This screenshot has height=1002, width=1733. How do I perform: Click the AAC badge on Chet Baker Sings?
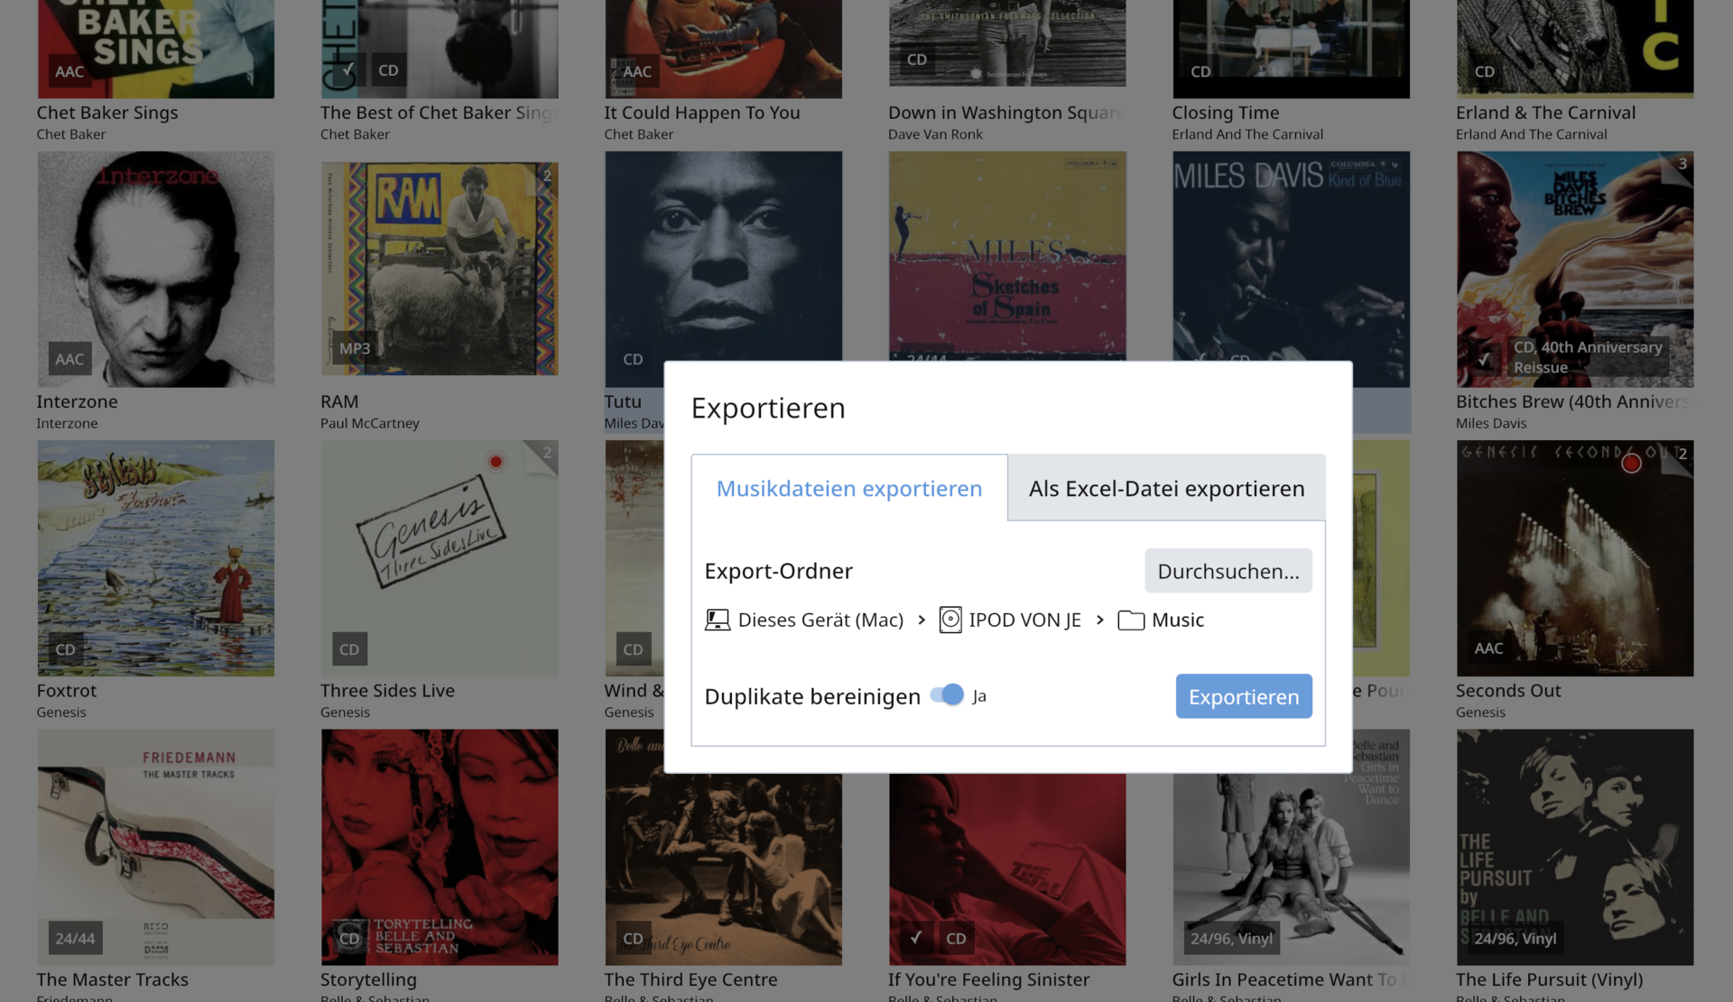(x=70, y=71)
